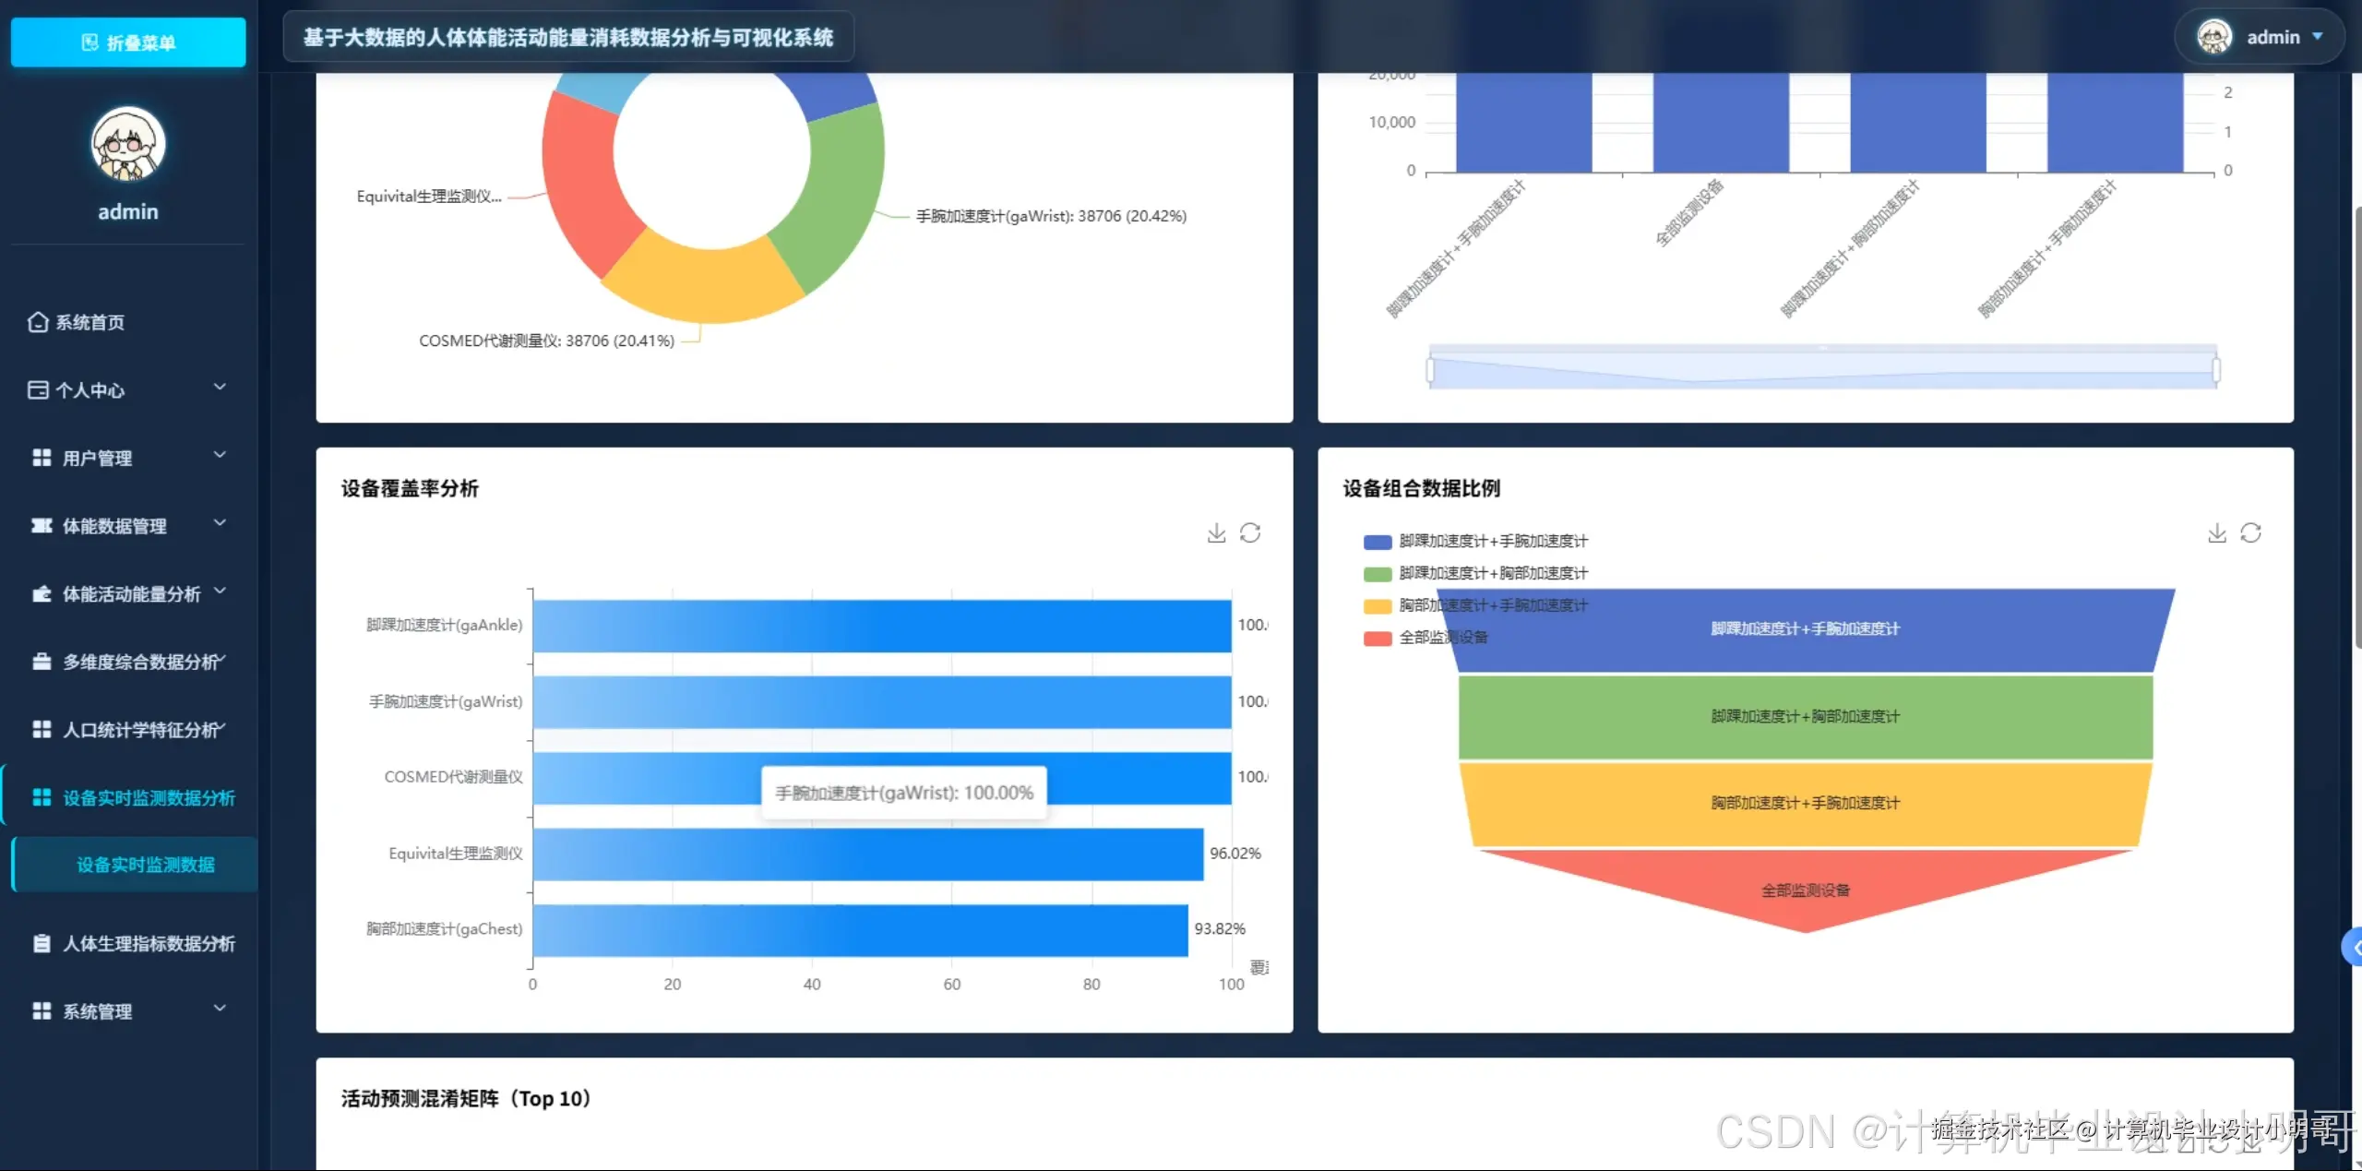Click the blue floating side-panel arrow
Screen dimensions: 2362x1171
[2354, 947]
